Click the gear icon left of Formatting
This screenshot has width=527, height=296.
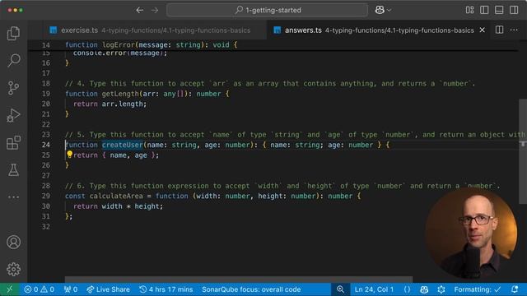tap(441, 289)
